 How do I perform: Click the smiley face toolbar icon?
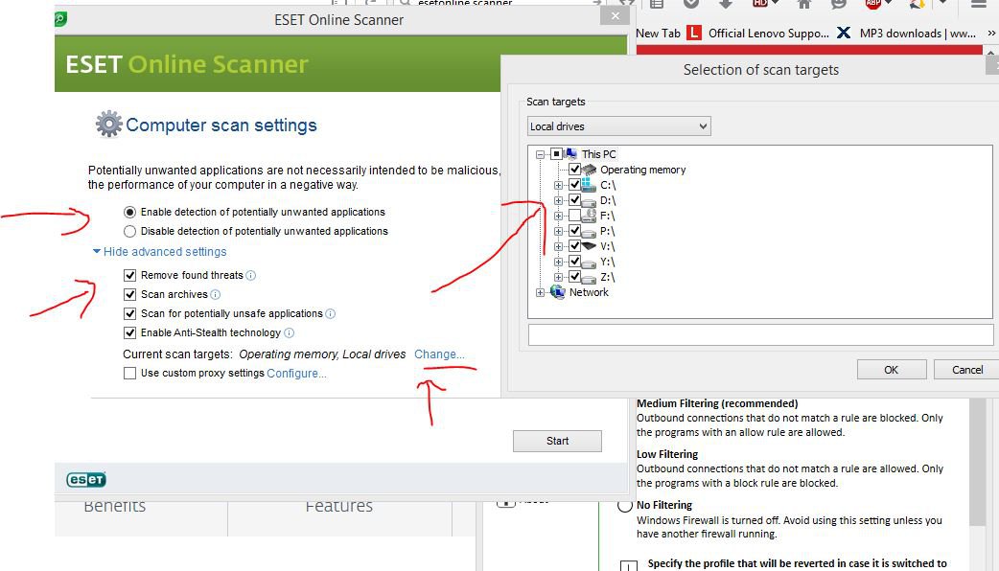tap(839, 4)
